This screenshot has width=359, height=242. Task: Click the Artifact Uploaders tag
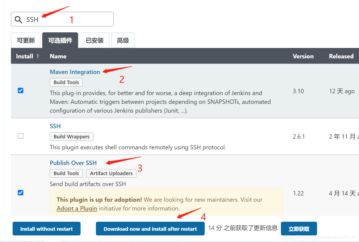[x=111, y=173]
